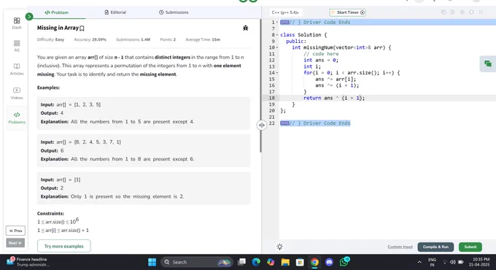
Task: Click the panel resize handle between problem and editor
Action: tap(262, 125)
